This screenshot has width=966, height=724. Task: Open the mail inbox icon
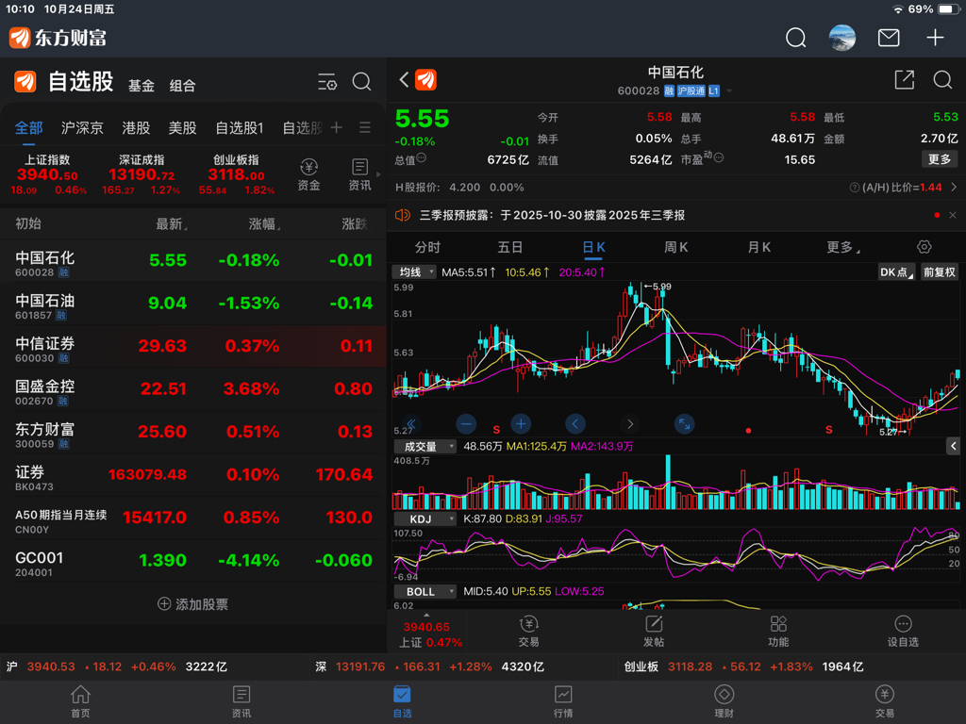(889, 38)
